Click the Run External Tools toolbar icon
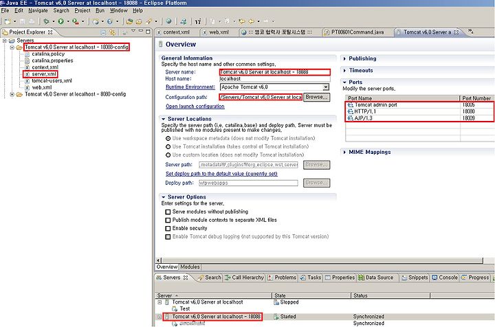 click(x=76, y=21)
